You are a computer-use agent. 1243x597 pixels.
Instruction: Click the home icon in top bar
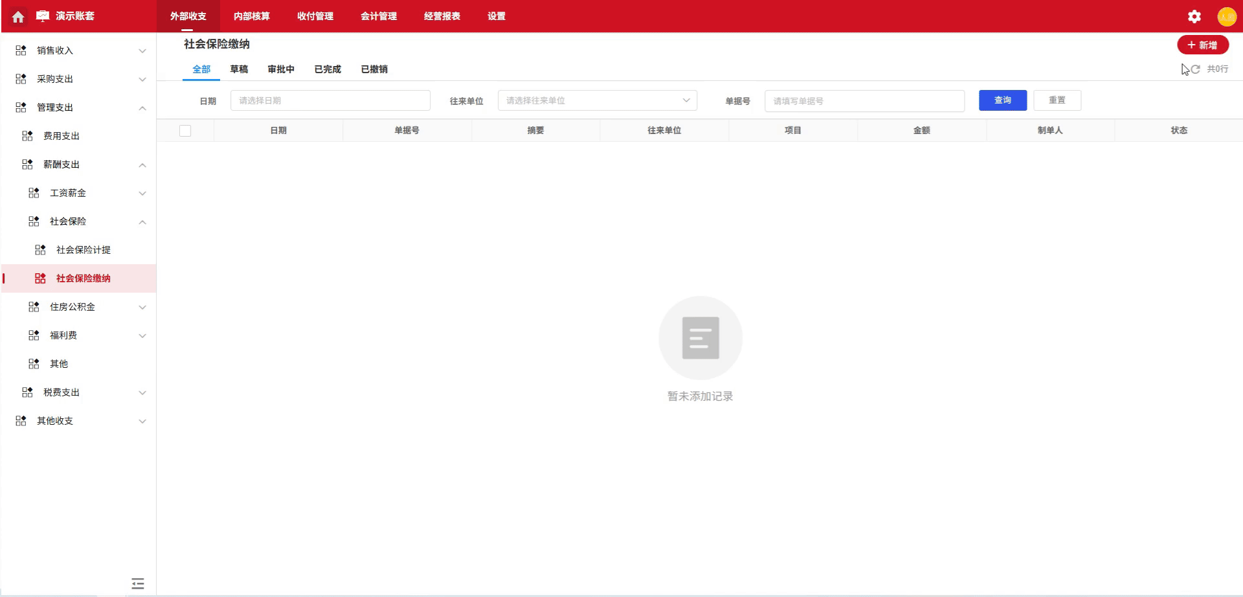[17, 16]
